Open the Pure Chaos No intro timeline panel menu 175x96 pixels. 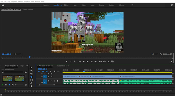[52, 66]
